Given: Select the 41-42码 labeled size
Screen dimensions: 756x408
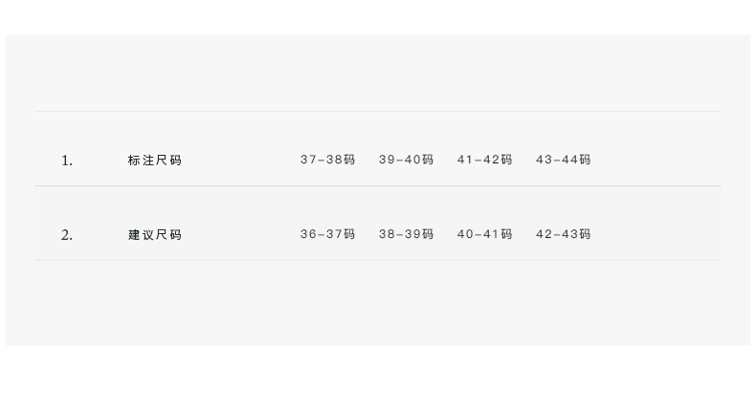Looking at the screenshot, I should click(484, 160).
